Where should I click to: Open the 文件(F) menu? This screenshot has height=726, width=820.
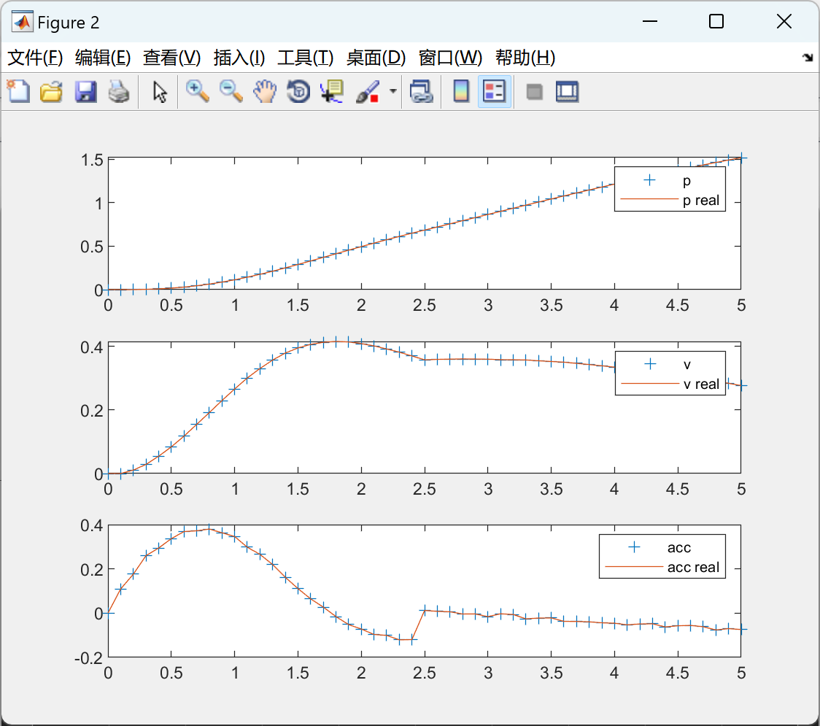coord(35,58)
